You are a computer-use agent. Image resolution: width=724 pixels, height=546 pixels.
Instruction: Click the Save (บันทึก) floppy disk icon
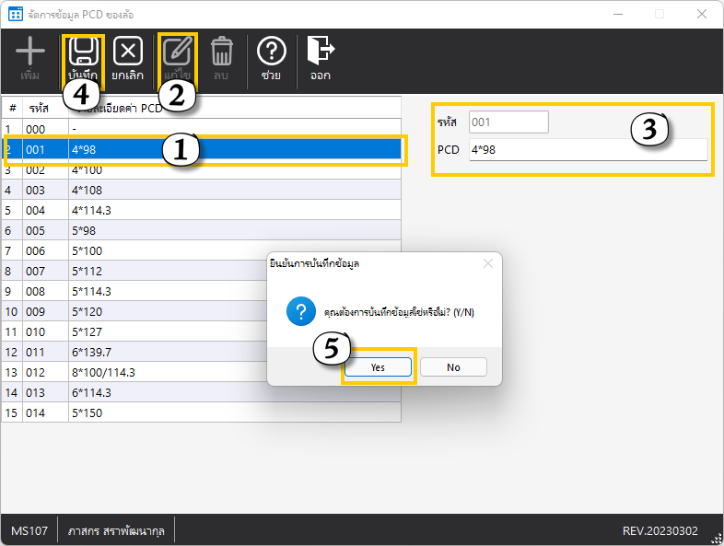(x=84, y=52)
